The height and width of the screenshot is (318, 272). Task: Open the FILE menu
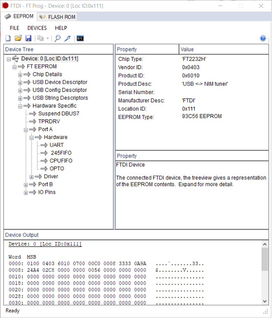[14, 28]
